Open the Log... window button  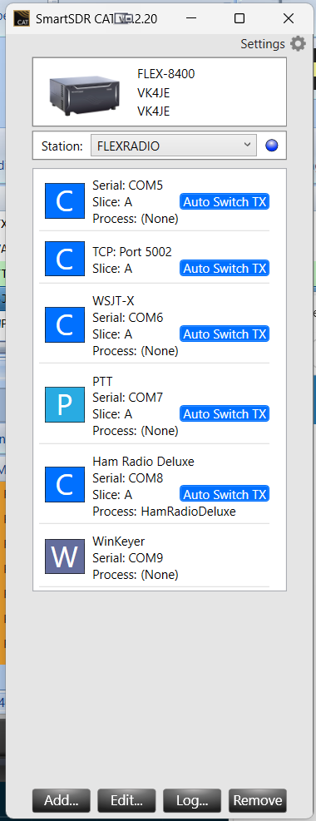pyautogui.click(x=192, y=800)
